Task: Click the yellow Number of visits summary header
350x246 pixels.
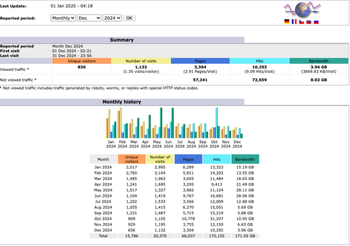Action: click(141, 61)
